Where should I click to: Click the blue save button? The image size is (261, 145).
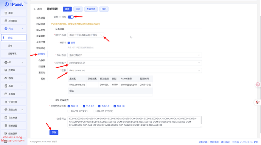tap(54, 133)
